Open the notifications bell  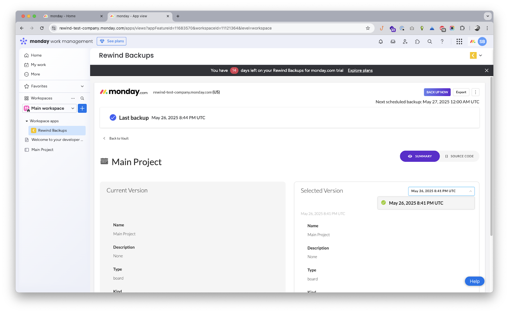[x=380, y=42]
